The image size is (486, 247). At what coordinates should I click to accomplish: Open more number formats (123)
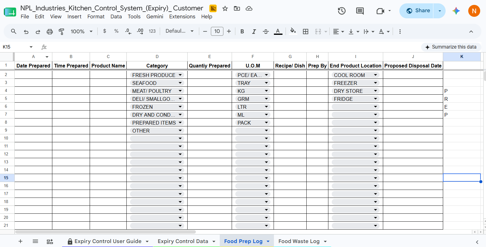[x=152, y=31]
